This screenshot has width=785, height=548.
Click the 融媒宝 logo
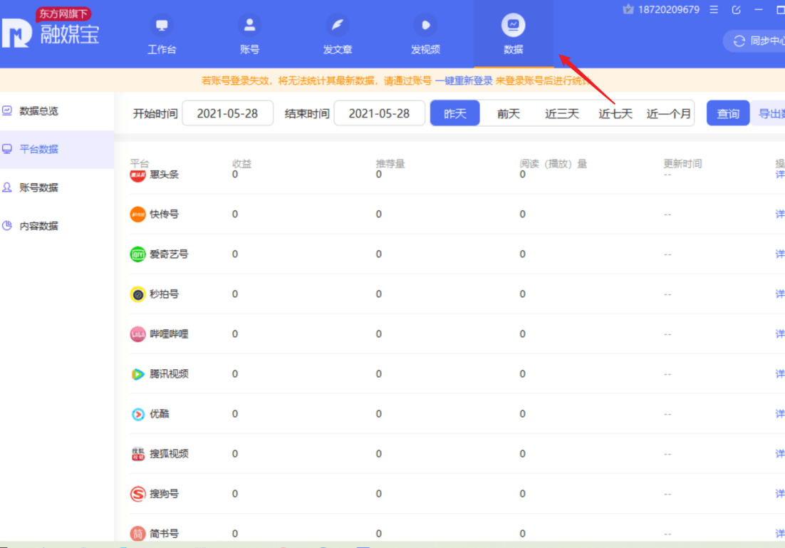(50, 33)
